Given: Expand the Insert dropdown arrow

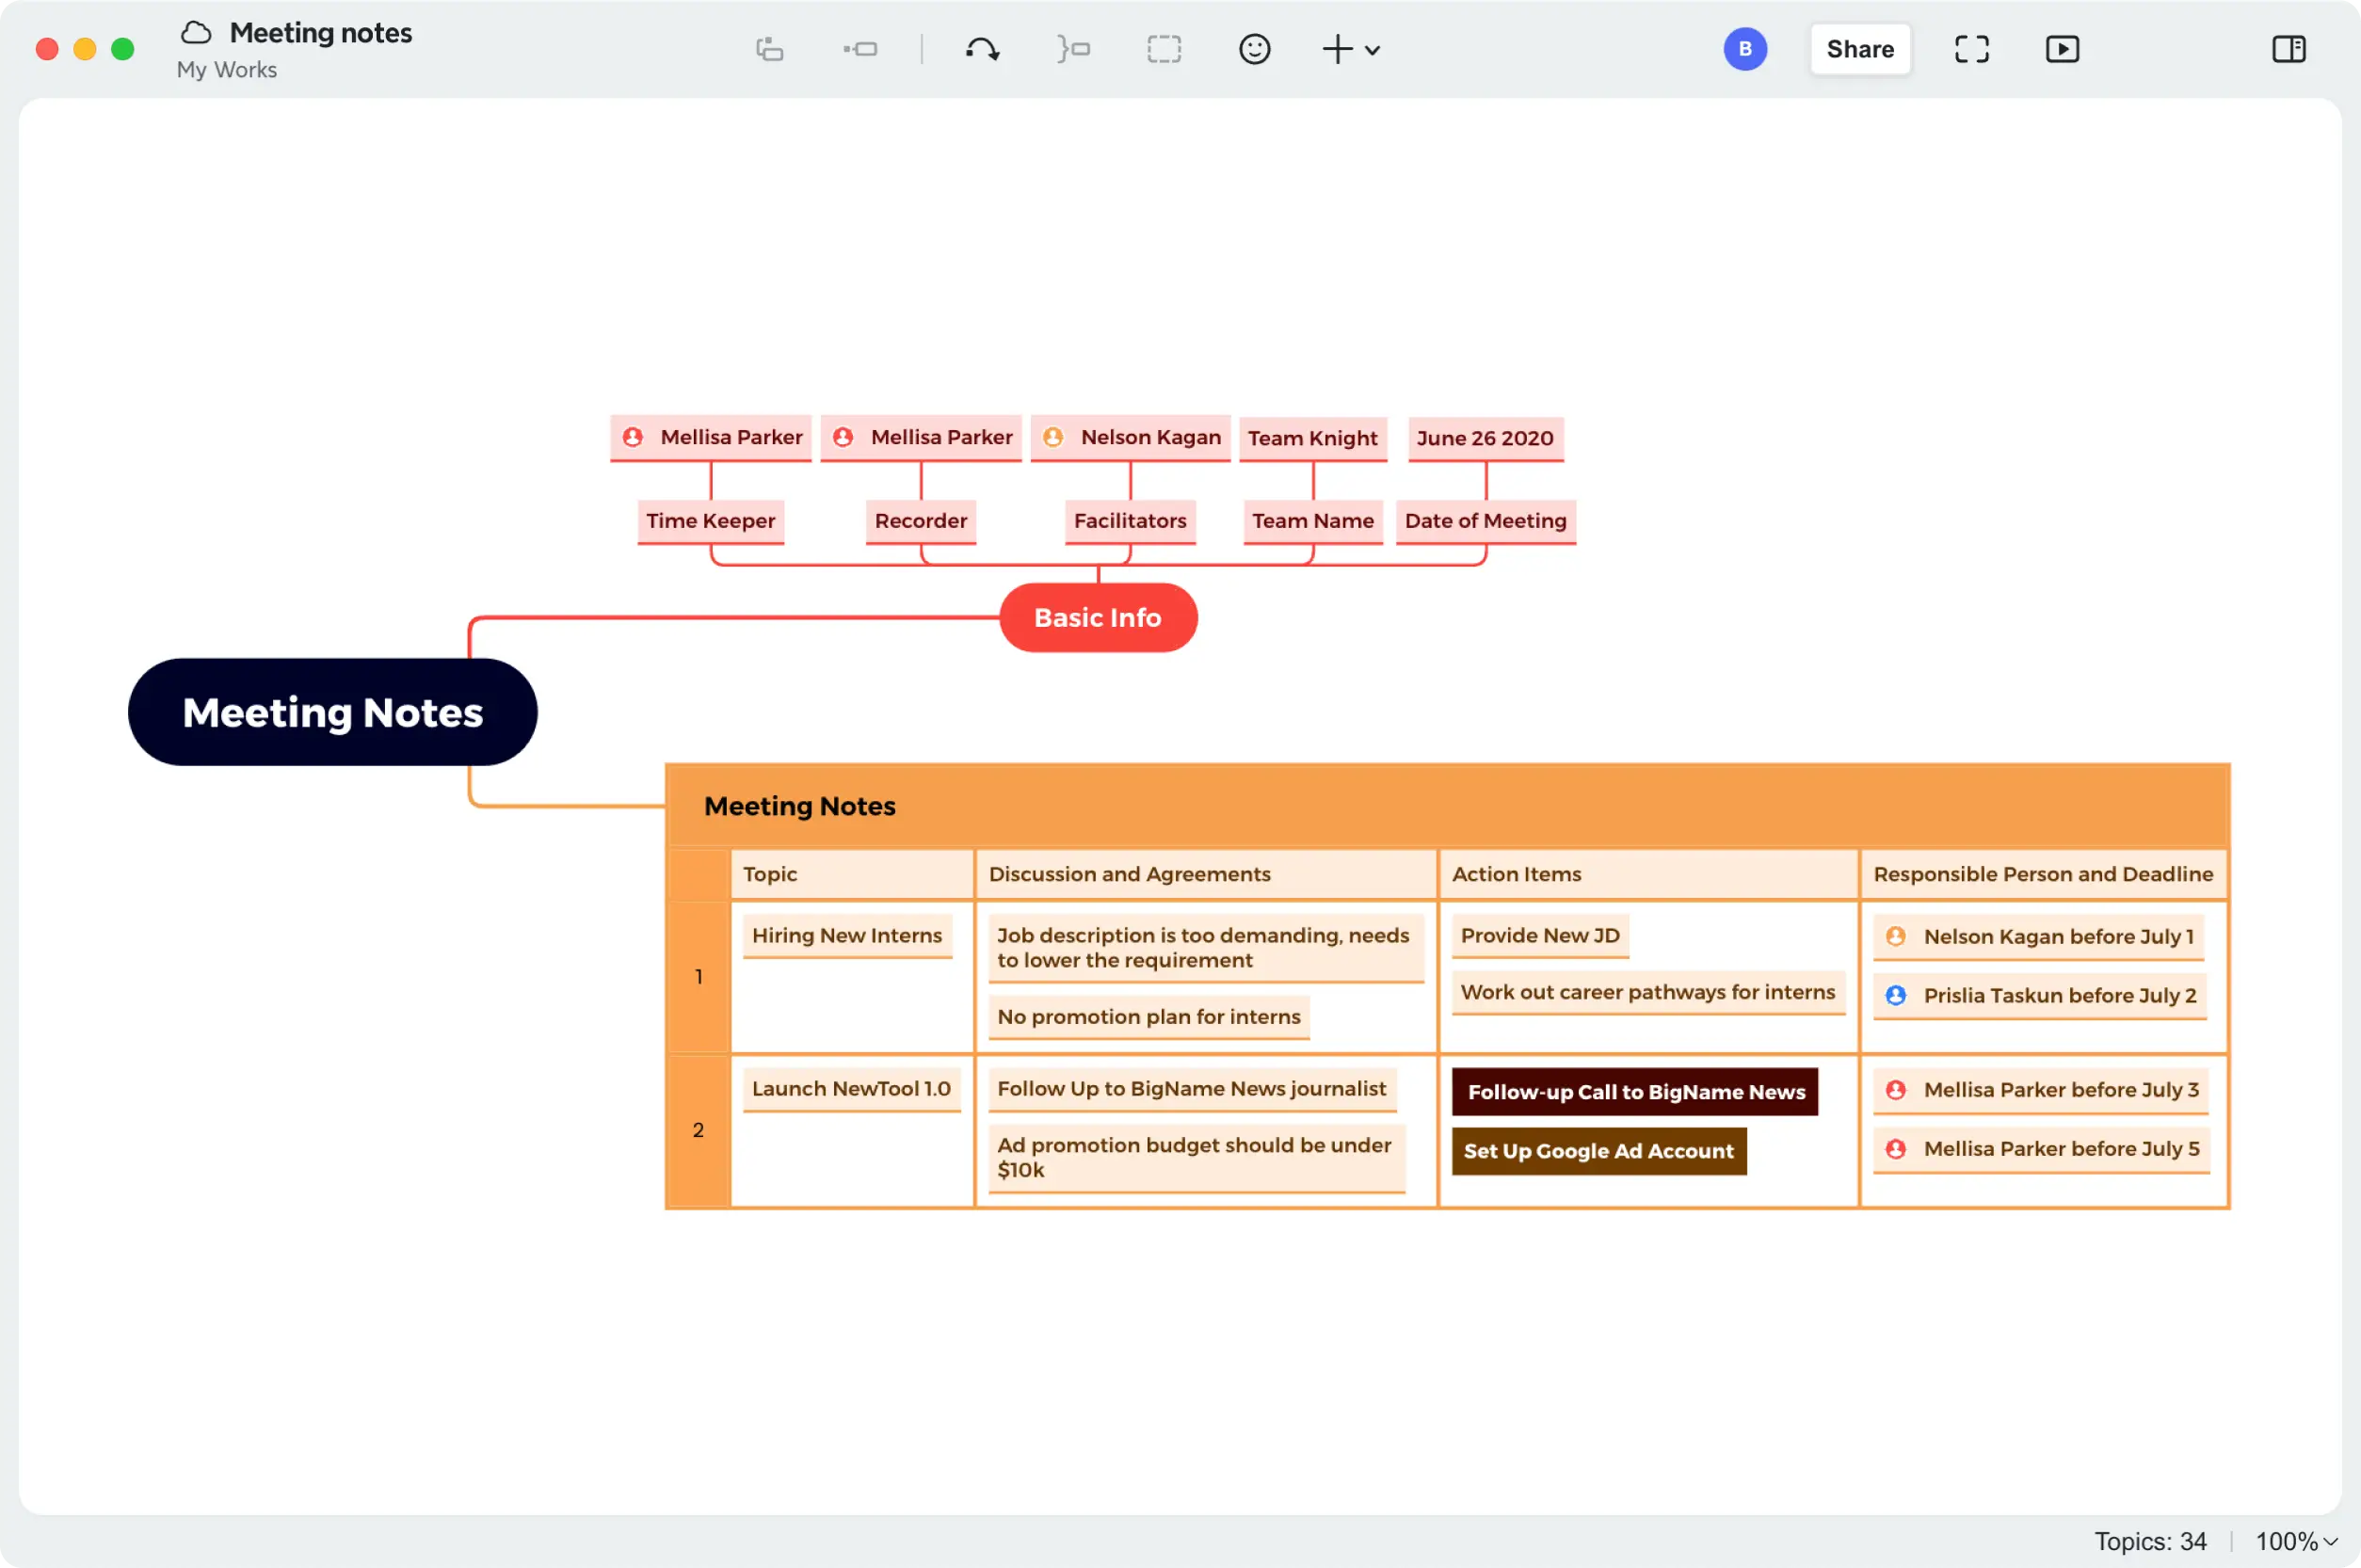Looking at the screenshot, I should (1373, 50).
